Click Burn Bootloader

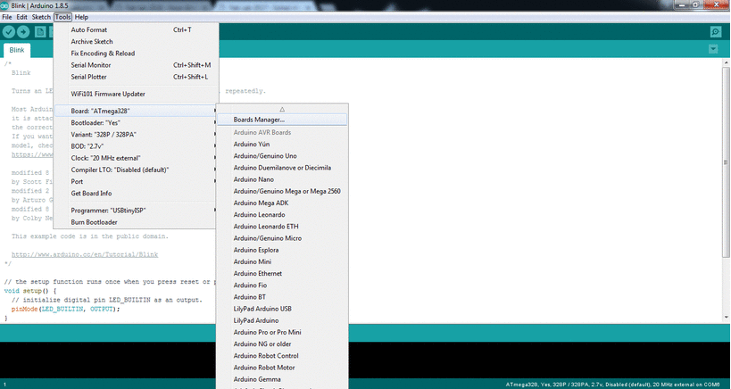pyautogui.click(x=136, y=222)
